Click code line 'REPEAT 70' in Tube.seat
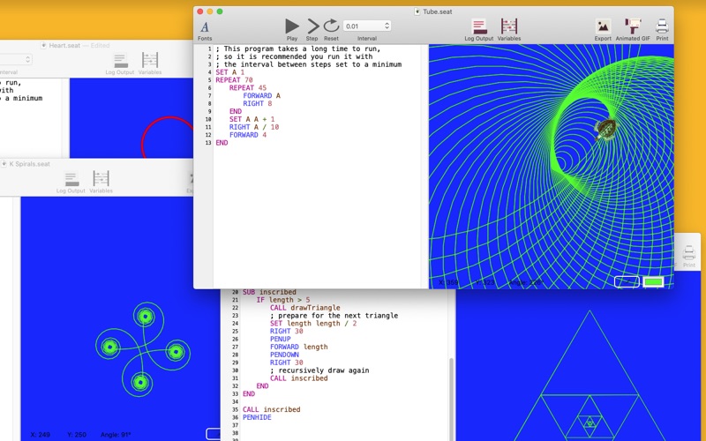This screenshot has width=706, height=441. pos(234,80)
